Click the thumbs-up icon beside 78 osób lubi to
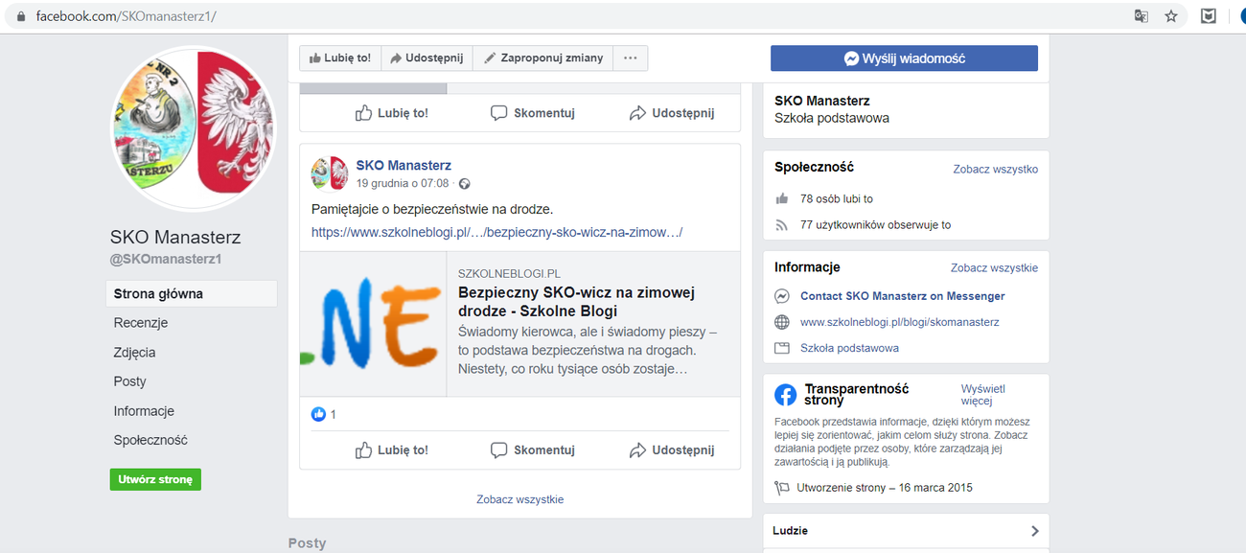 pyautogui.click(x=782, y=198)
